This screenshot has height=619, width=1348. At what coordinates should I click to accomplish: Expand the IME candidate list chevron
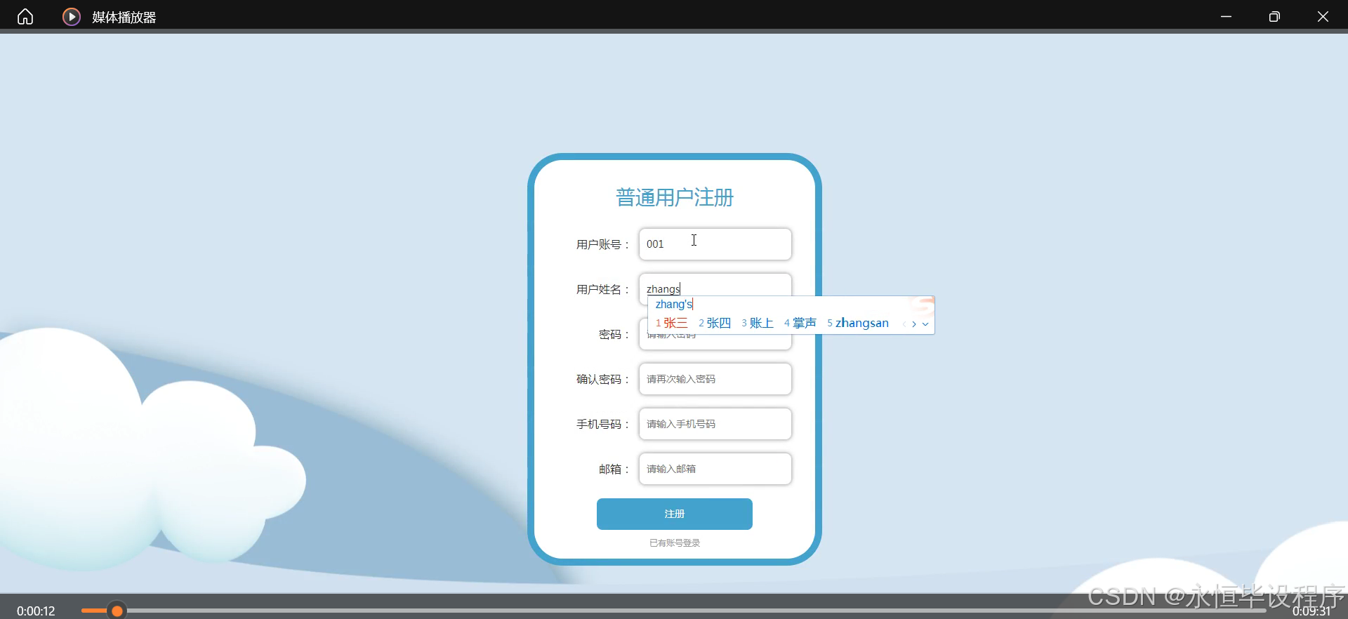(x=925, y=324)
